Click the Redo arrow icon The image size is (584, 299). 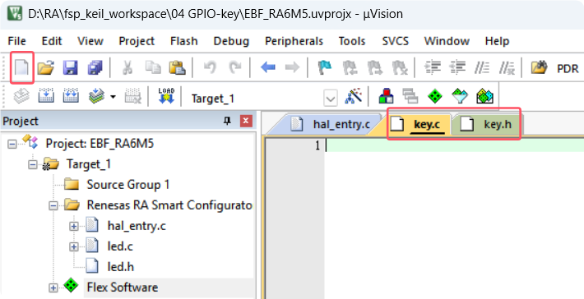coord(234,68)
